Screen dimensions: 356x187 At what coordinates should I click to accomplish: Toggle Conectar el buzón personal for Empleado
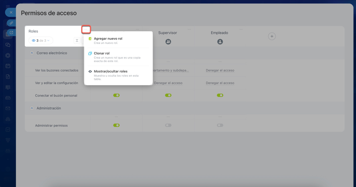click(220, 95)
